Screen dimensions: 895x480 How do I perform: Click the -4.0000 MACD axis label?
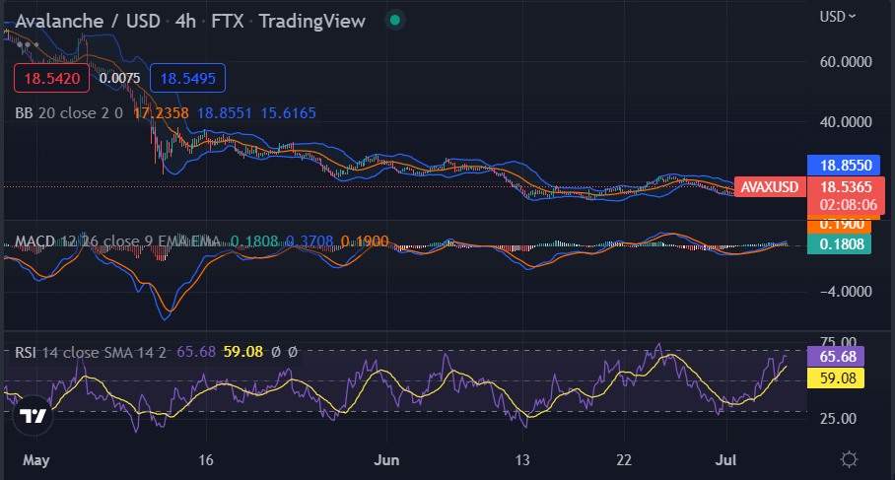[x=846, y=292]
